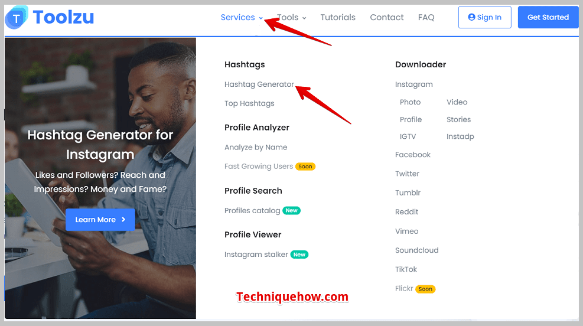Open Hashtag Generator link
The height and width of the screenshot is (326, 583).
[259, 84]
